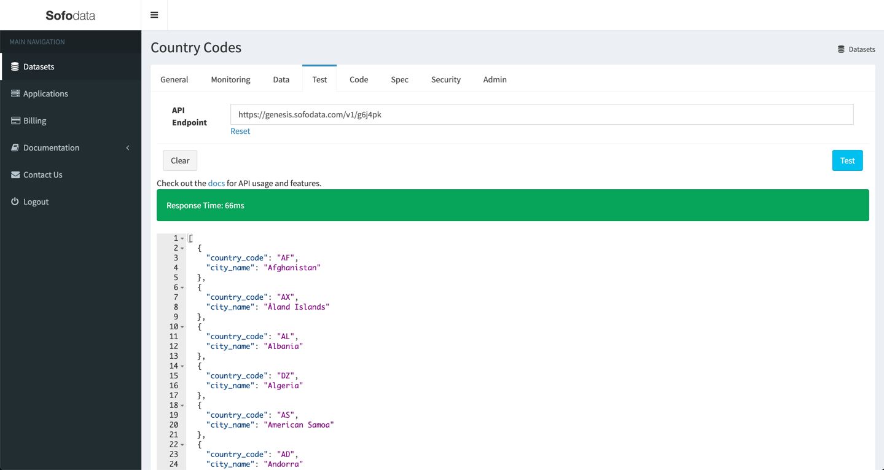Viewport: 884px width, 470px height.
Task: Open the Code tab
Action: coord(359,79)
